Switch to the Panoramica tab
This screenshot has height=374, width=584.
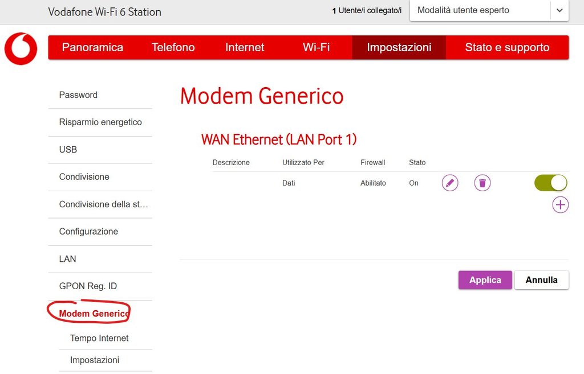click(x=92, y=47)
